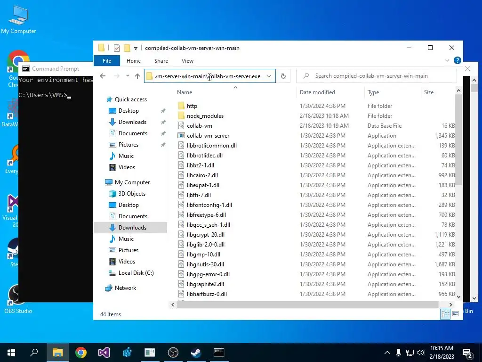The height and width of the screenshot is (362, 482).
Task: Select the node_modules folder icon
Action: point(181,116)
